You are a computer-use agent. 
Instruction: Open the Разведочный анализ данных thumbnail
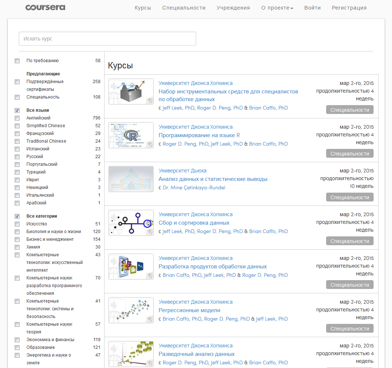[131, 354]
